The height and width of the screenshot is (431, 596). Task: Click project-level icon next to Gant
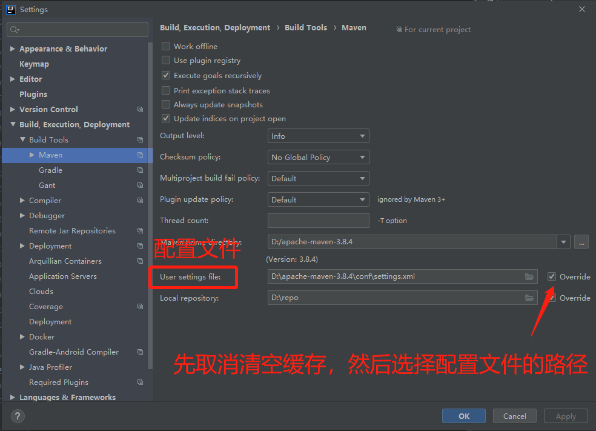[141, 185]
